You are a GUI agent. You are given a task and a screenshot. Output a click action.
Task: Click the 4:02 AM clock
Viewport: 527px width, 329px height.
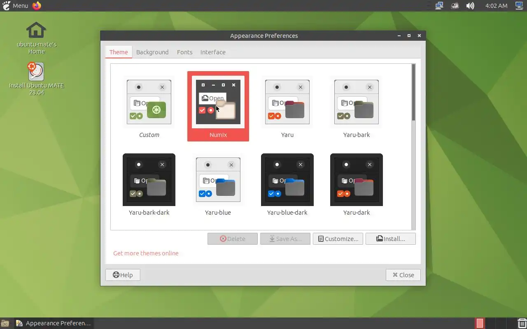click(496, 6)
